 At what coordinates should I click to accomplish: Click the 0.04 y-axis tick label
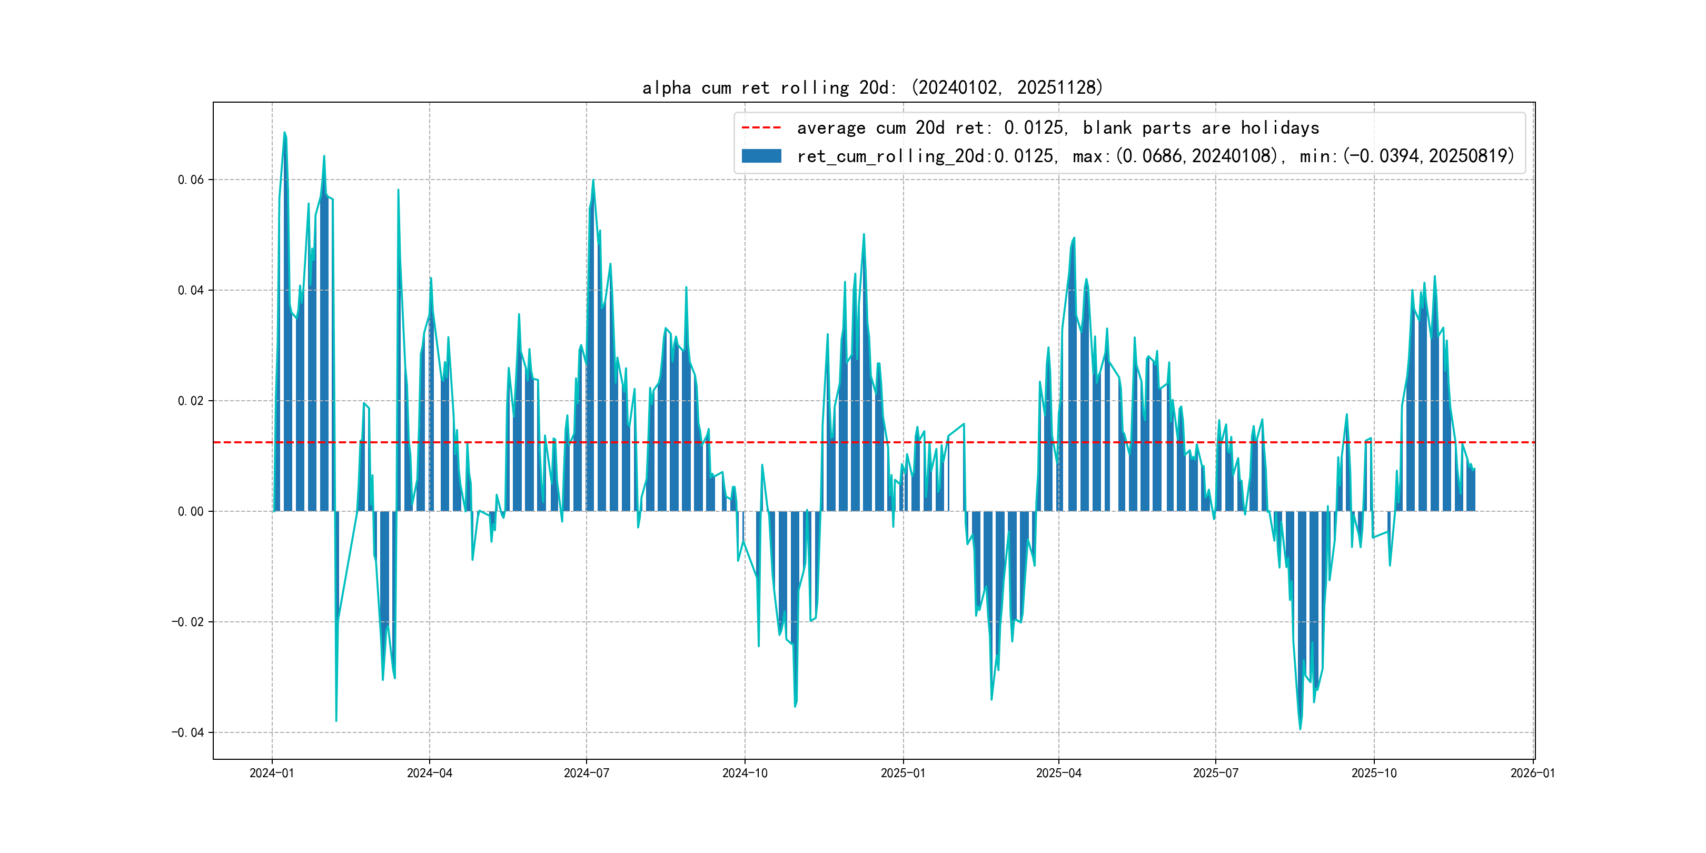(191, 290)
